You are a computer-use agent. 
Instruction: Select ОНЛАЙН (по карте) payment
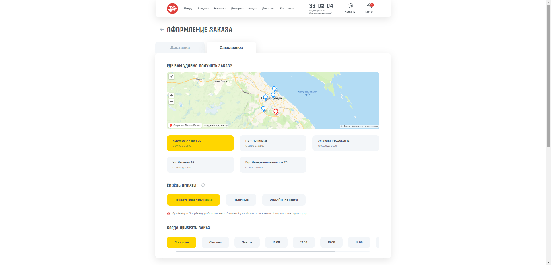284,200
